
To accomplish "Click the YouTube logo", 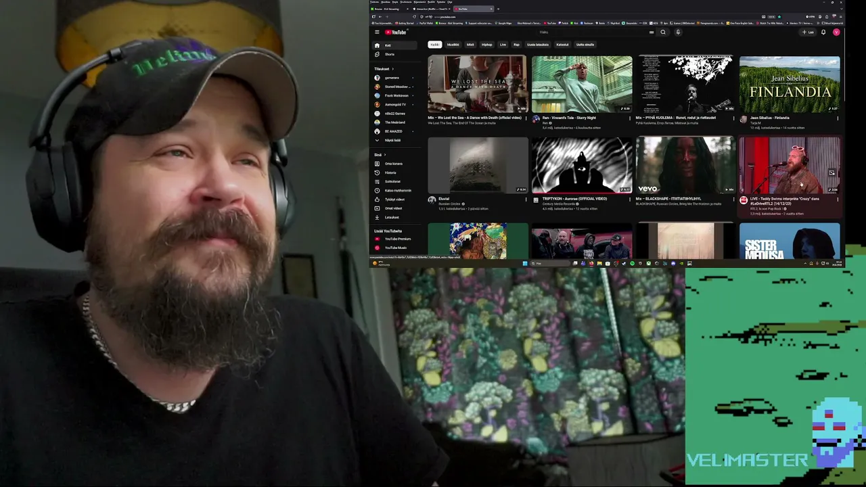I will click(x=396, y=32).
